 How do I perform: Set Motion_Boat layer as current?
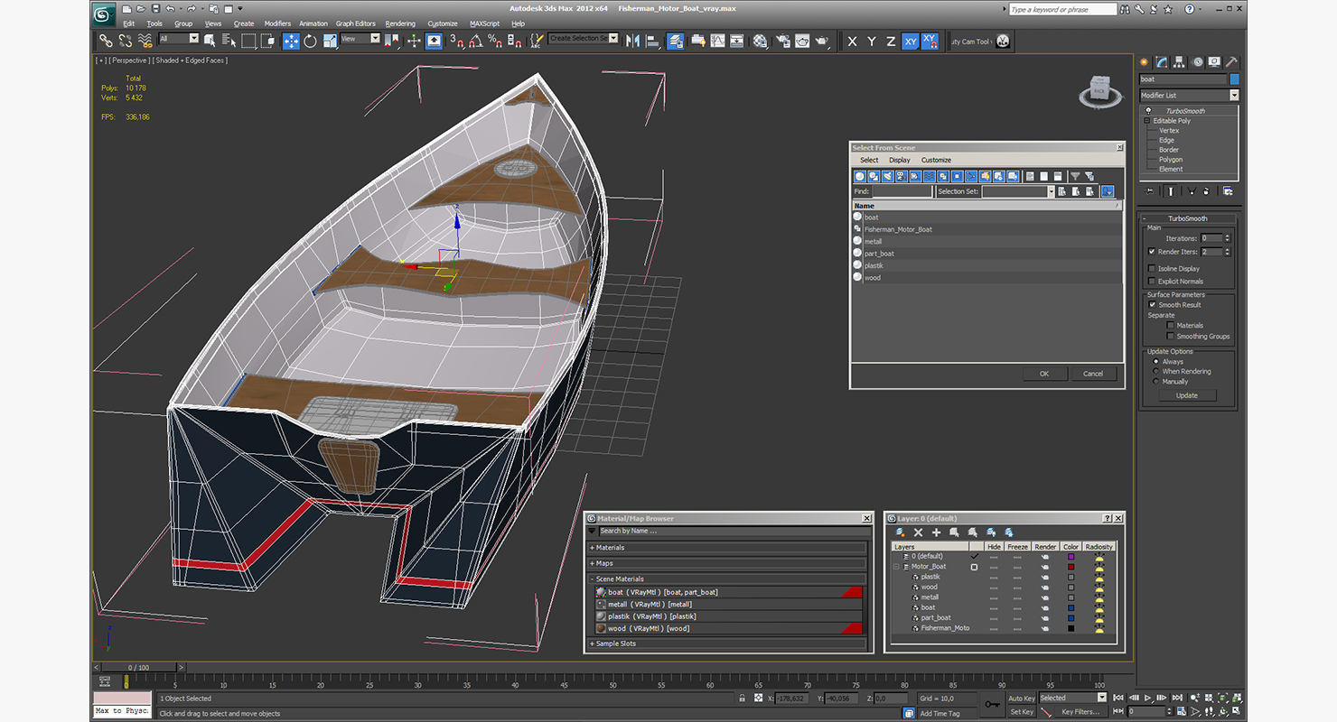[974, 567]
